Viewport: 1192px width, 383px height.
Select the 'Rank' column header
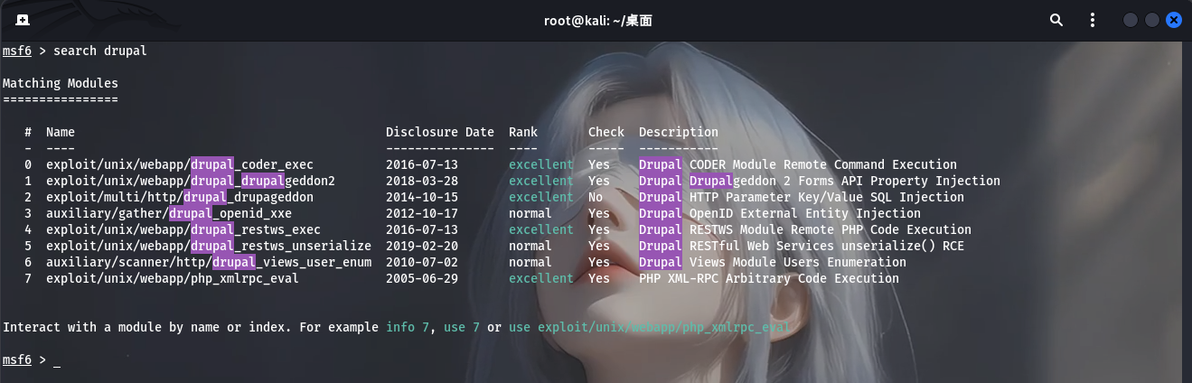[523, 132]
